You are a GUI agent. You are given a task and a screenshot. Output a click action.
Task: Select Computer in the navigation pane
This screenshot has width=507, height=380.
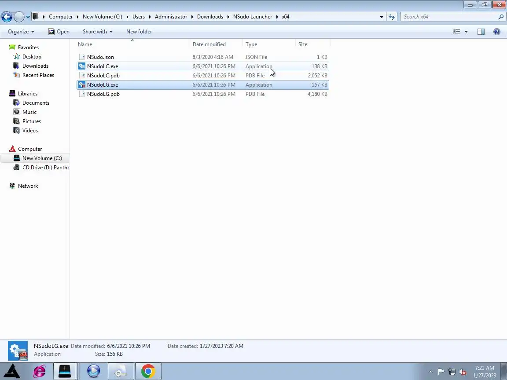point(30,149)
